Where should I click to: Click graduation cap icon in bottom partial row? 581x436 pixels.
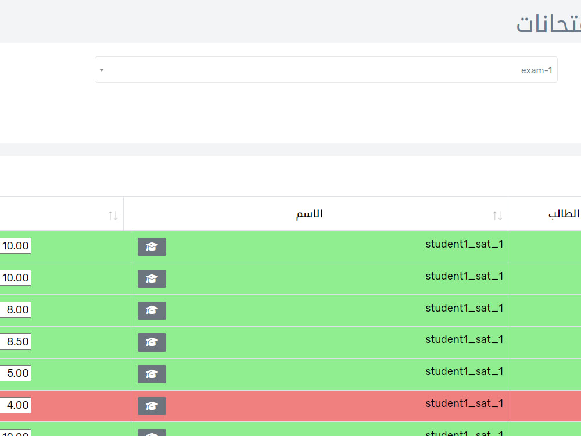pos(152,433)
